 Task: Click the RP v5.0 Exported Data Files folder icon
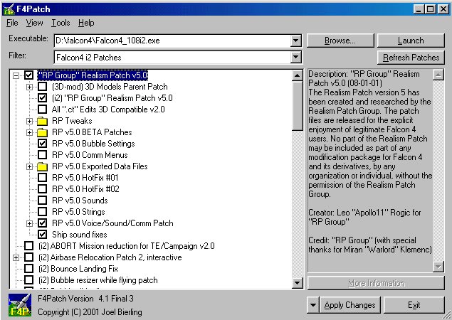click(43, 166)
